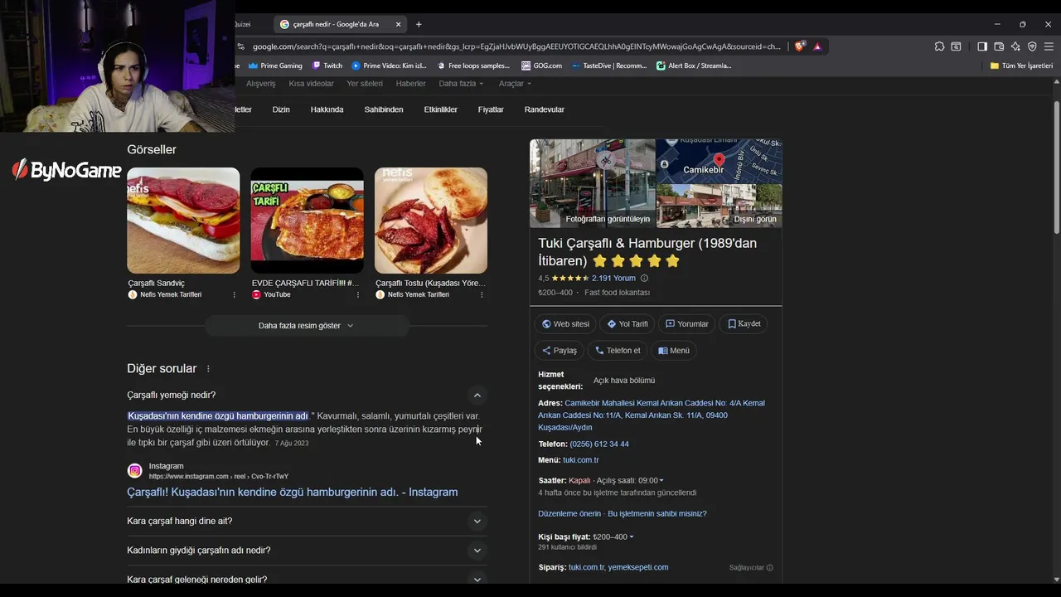Expand opening hours next to 'Açılış saati: 09:00'
1061x597 pixels.
pyautogui.click(x=661, y=481)
